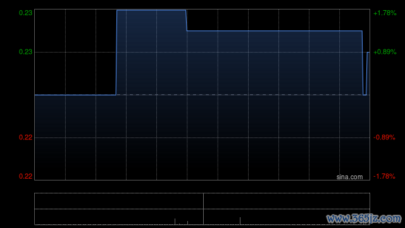This screenshot has height=228, width=405.
Task: Click the highest plateau of the price line
Action: click(x=151, y=10)
